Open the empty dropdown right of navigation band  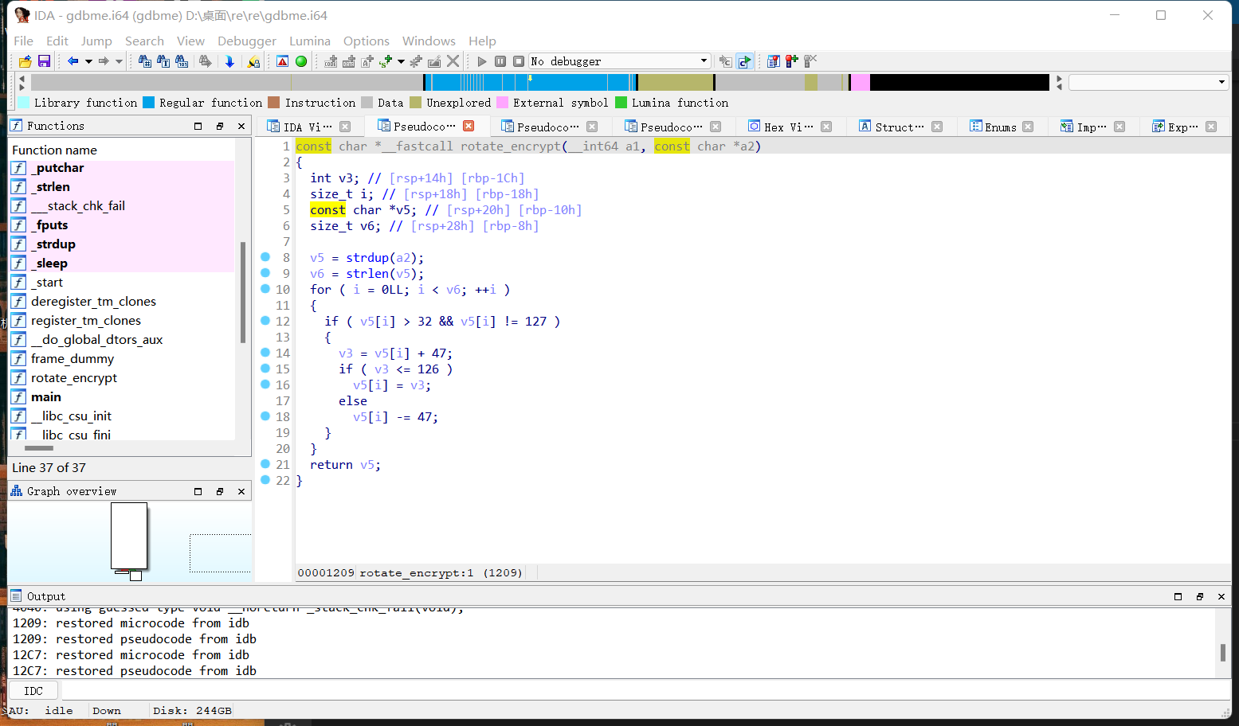point(1148,82)
